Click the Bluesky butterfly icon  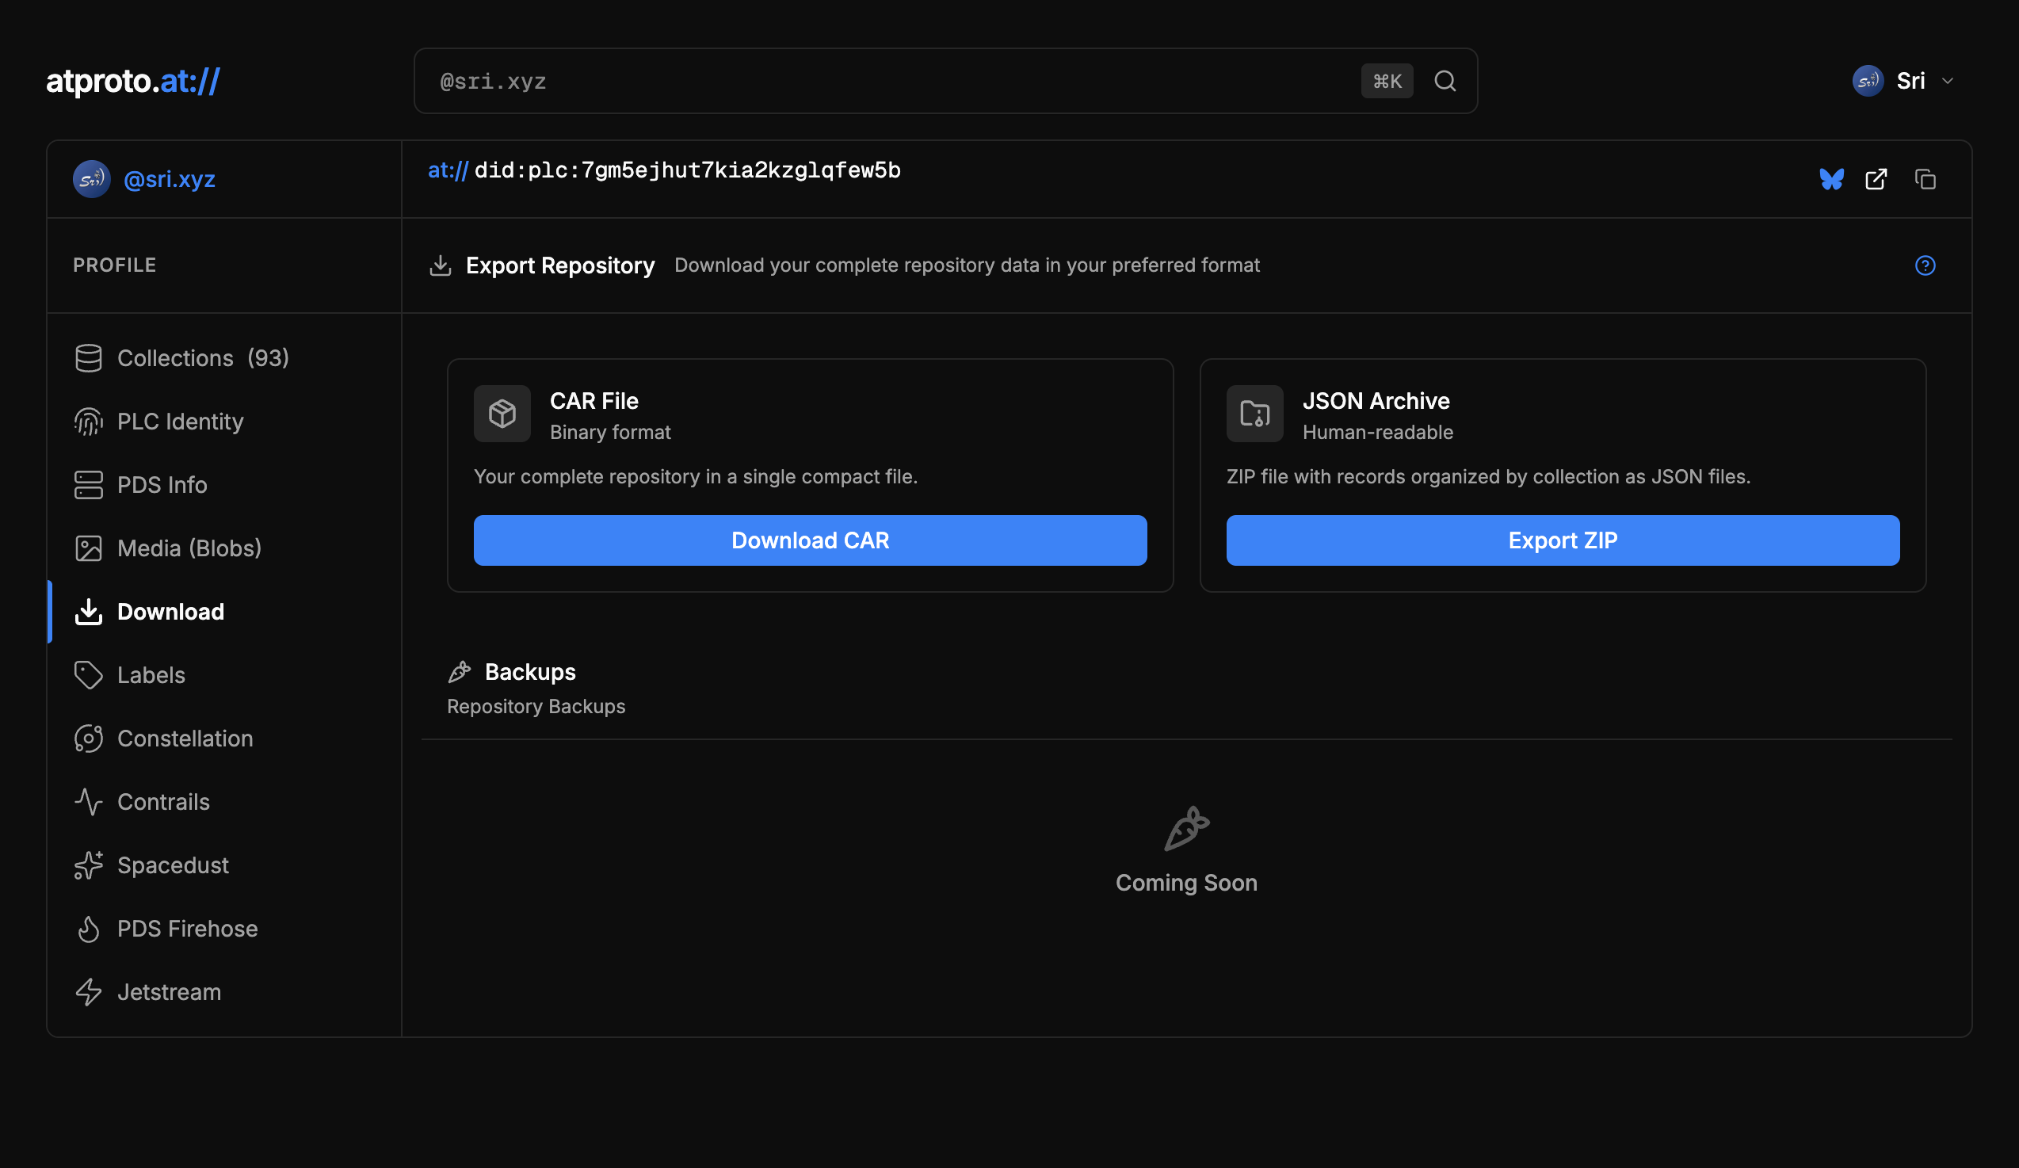pyautogui.click(x=1830, y=178)
